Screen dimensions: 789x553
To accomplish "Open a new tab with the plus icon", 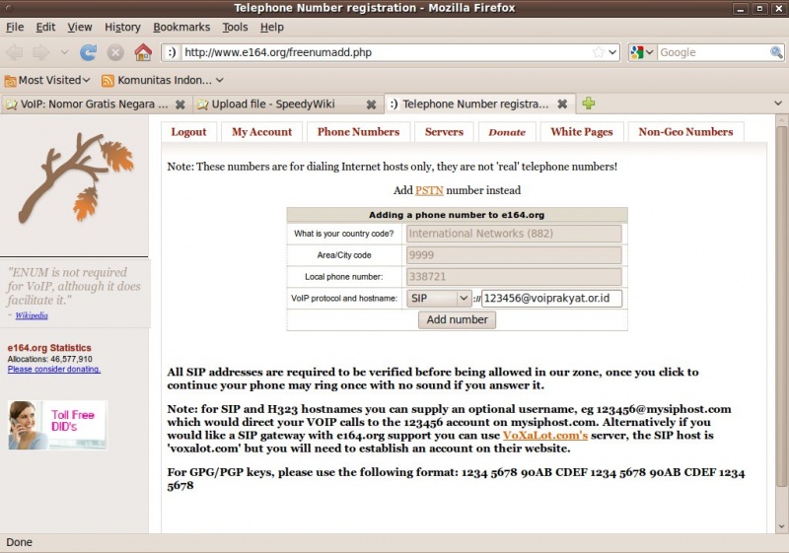I will click(589, 104).
